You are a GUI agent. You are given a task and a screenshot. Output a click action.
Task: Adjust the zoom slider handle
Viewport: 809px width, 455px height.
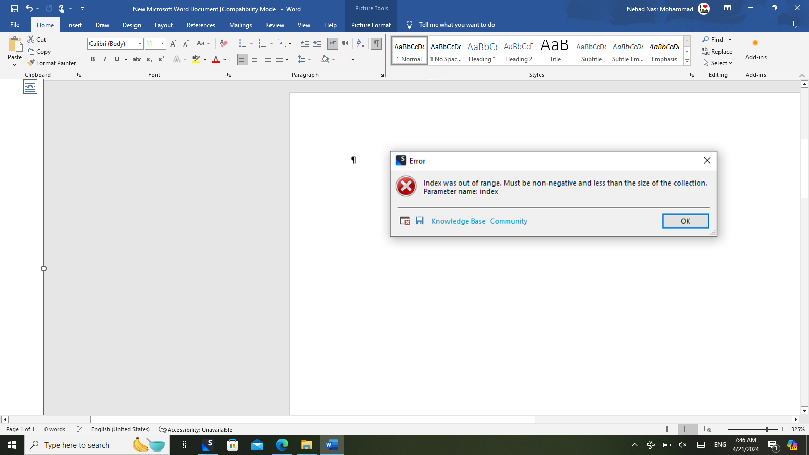(x=767, y=429)
